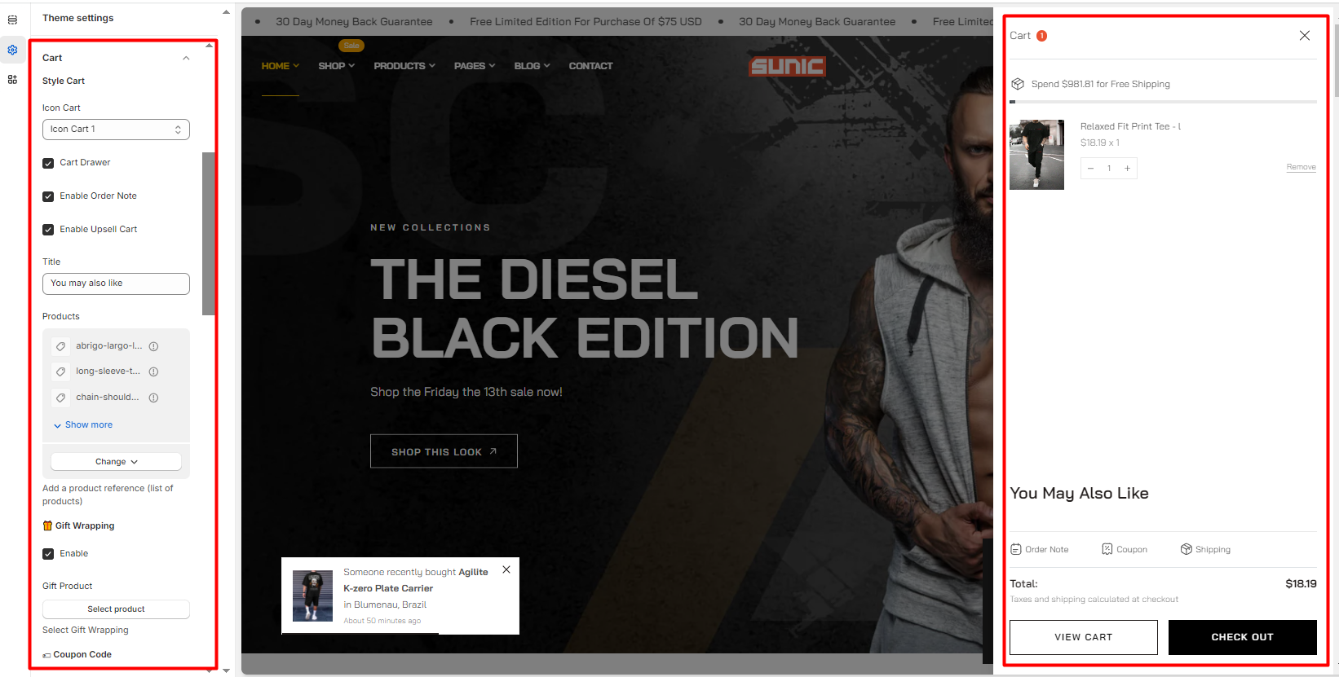Click info icon next to abrigo-largo product
This screenshot has height=677, width=1339.
click(153, 346)
